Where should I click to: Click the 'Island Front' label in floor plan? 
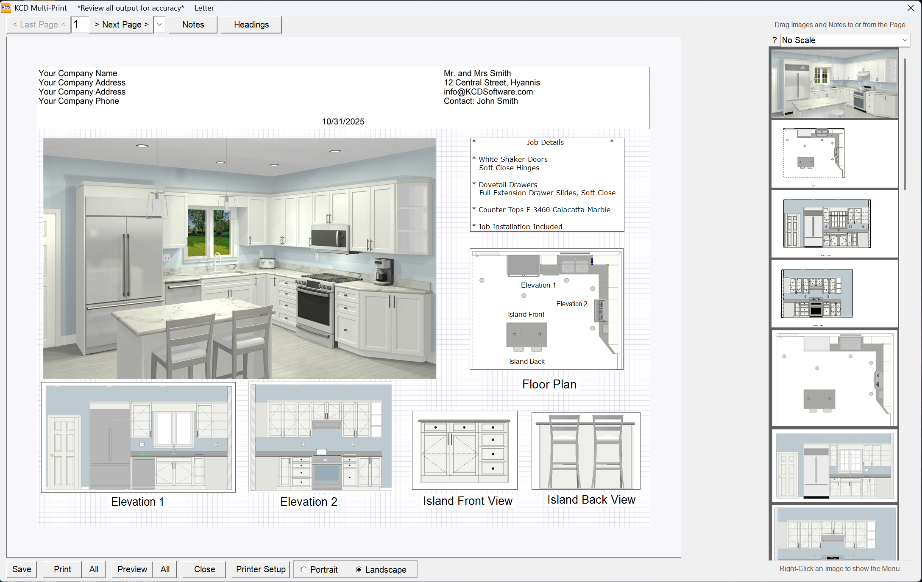pos(526,314)
